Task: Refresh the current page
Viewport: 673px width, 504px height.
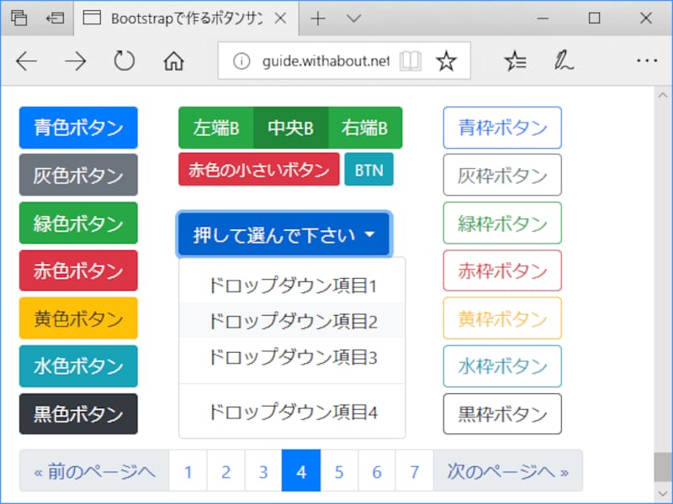Action: [x=125, y=60]
